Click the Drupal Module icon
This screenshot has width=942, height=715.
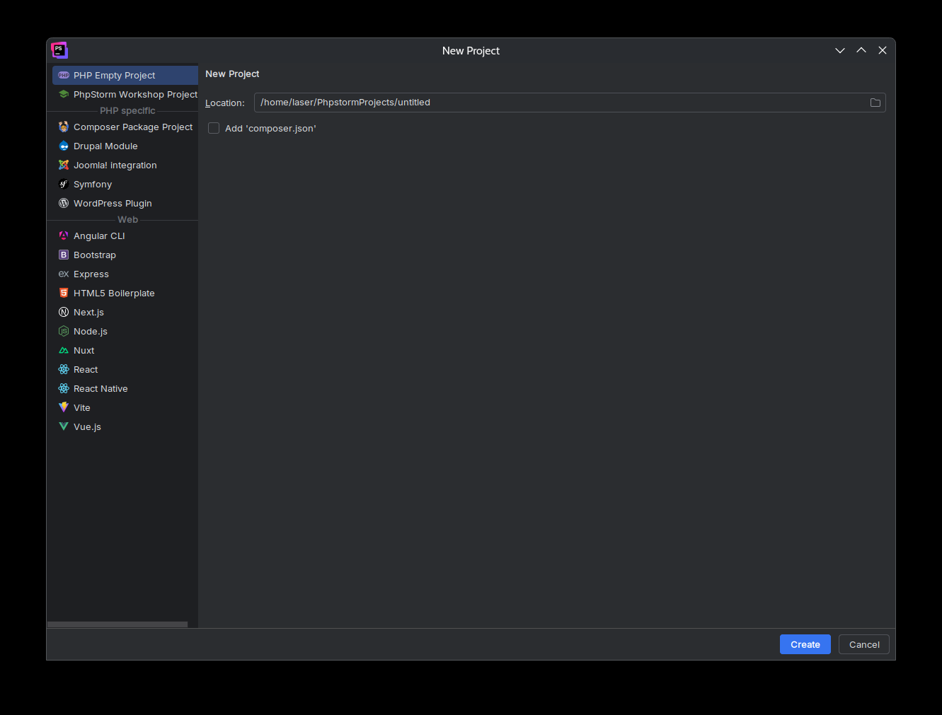coord(64,146)
